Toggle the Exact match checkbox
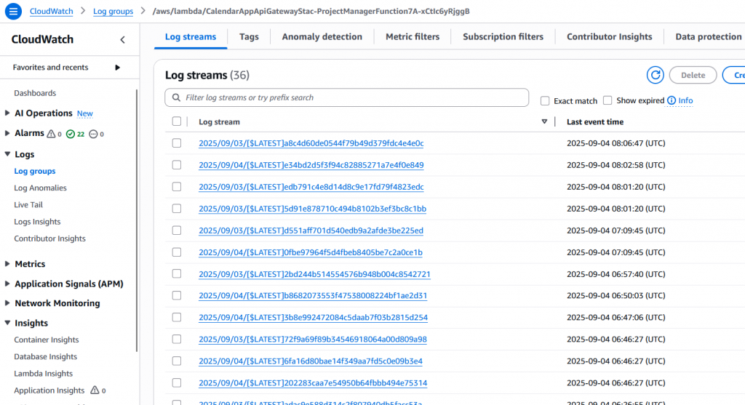745x405 pixels. pyautogui.click(x=545, y=100)
